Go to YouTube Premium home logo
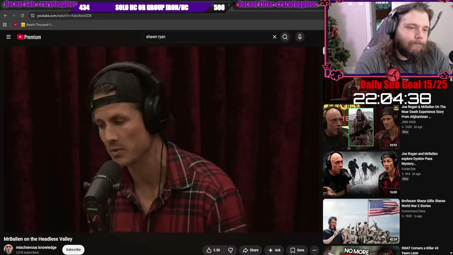453x255 pixels. point(29,37)
